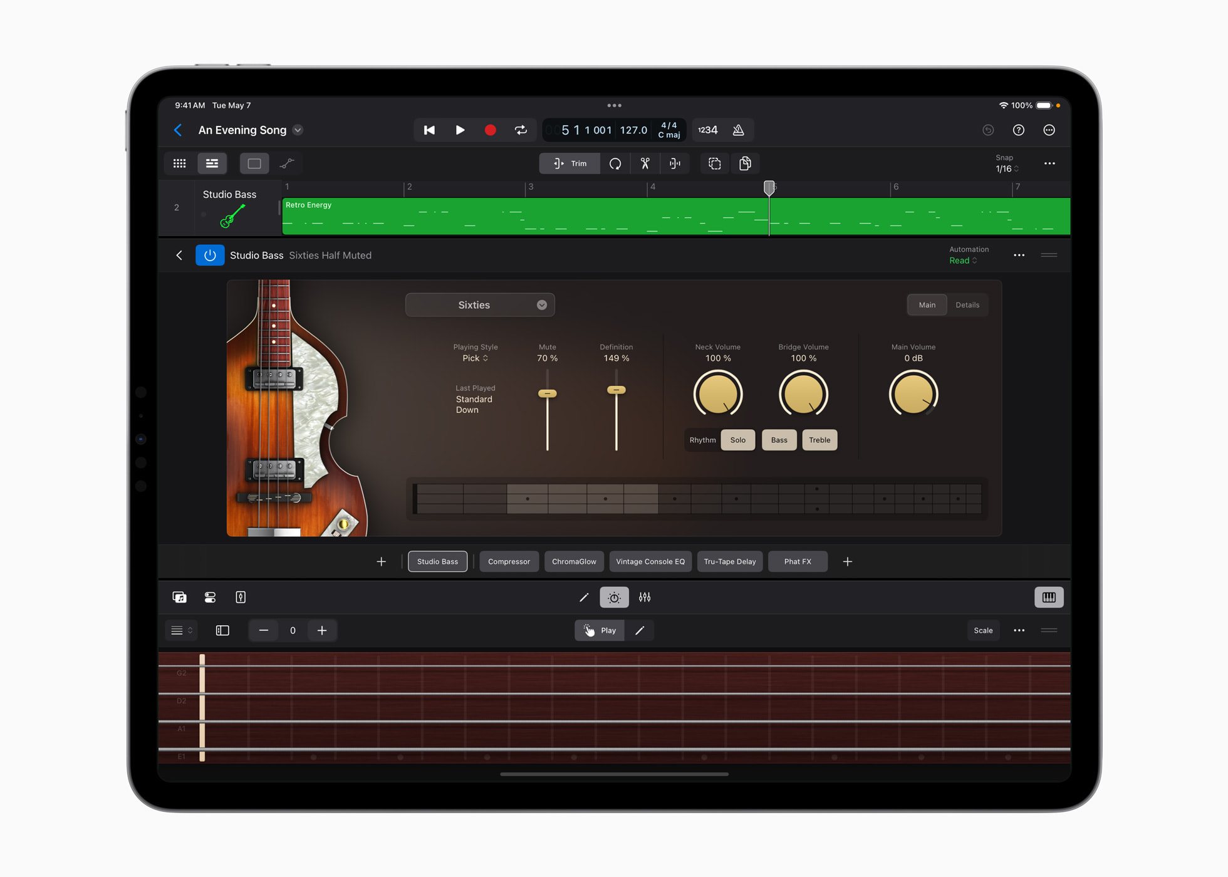Open the Sixties preset dropdown
This screenshot has width=1228, height=877.
[x=480, y=305]
